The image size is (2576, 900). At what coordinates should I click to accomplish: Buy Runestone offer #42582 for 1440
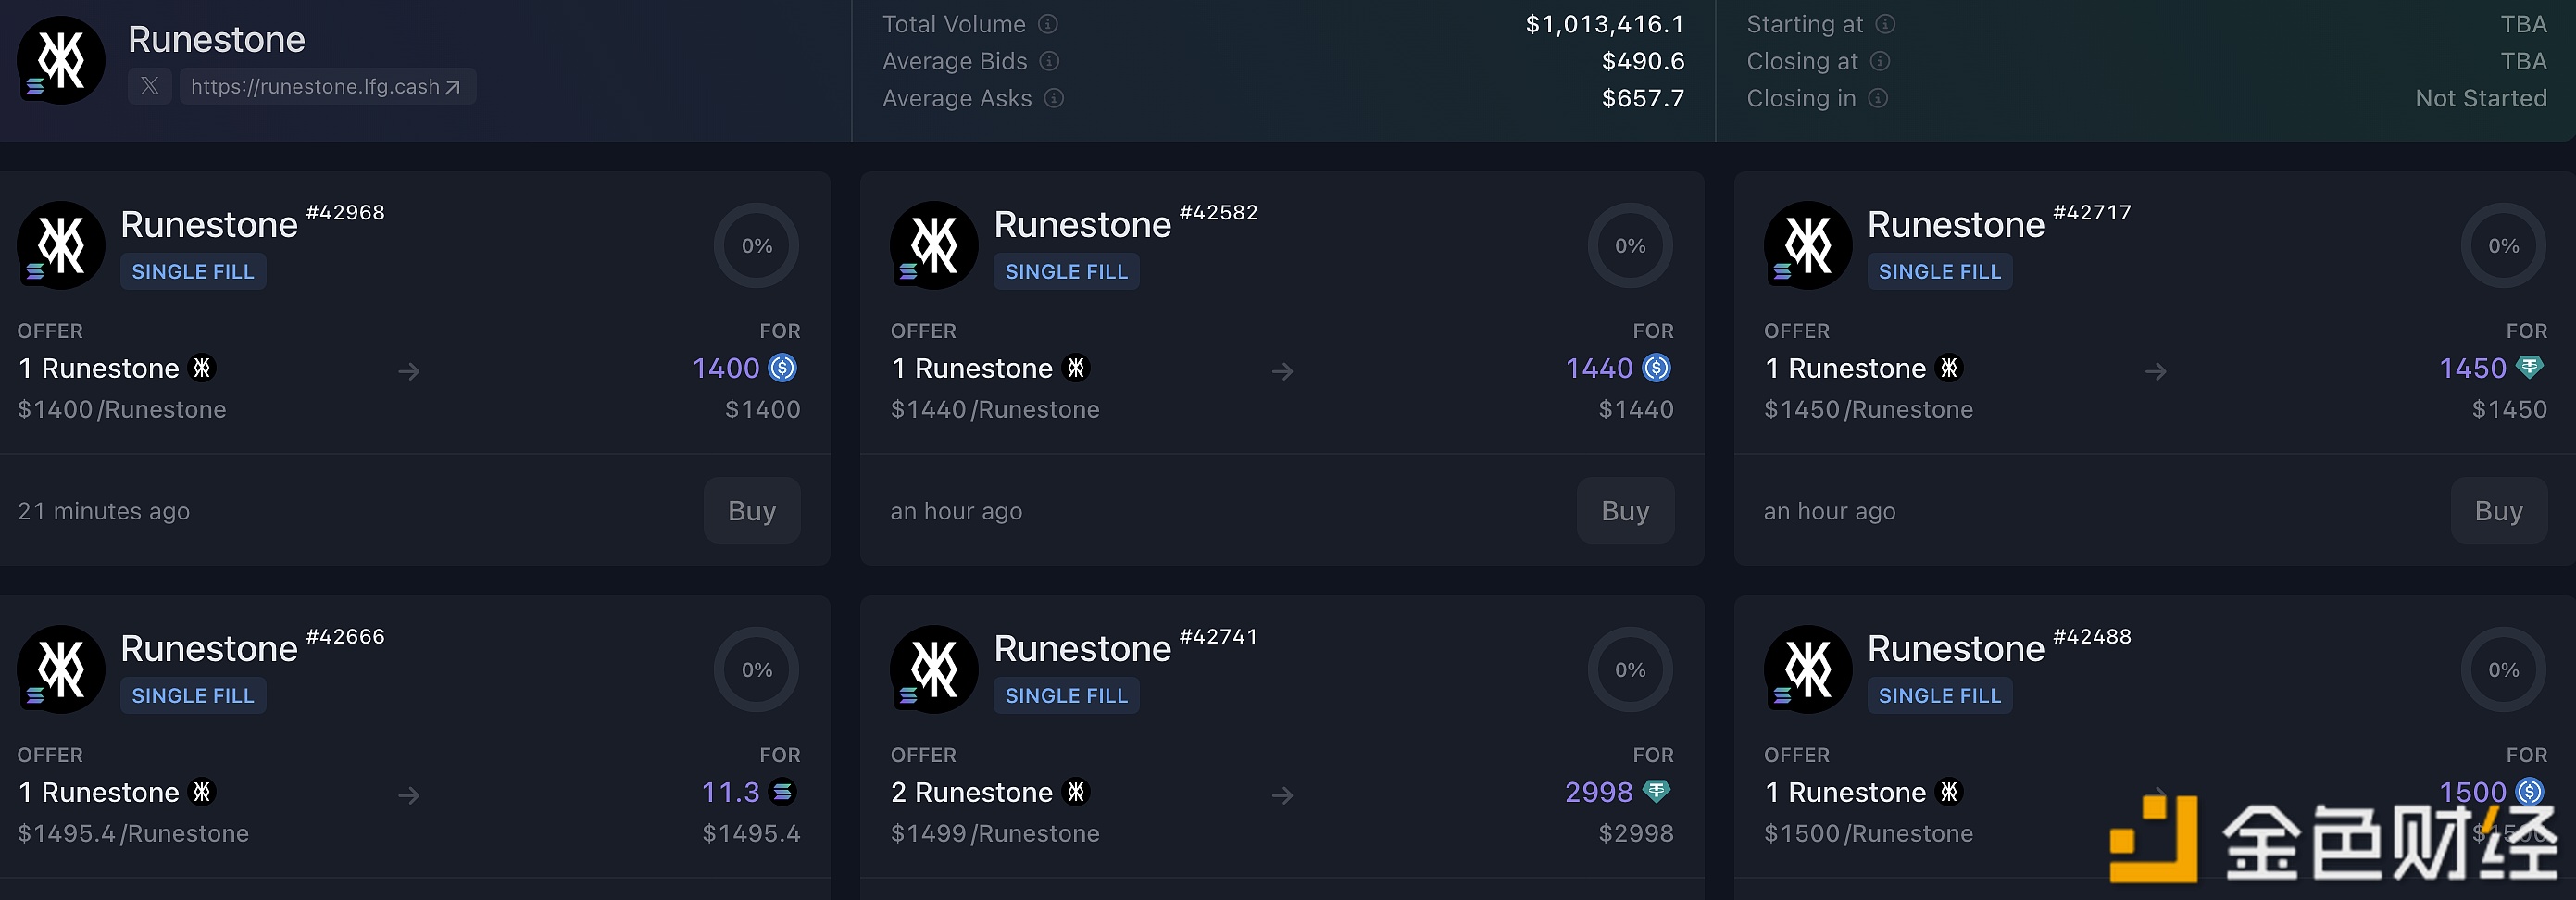pyautogui.click(x=1625, y=511)
